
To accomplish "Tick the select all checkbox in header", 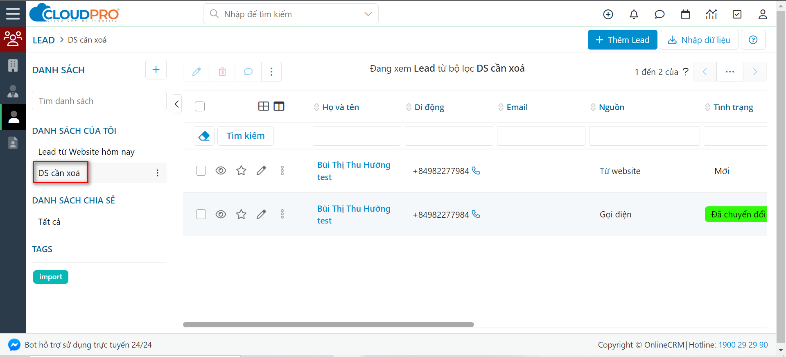I will (x=200, y=106).
